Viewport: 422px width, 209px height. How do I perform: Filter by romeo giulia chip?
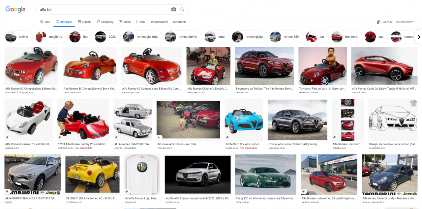pyautogui.click(x=249, y=37)
